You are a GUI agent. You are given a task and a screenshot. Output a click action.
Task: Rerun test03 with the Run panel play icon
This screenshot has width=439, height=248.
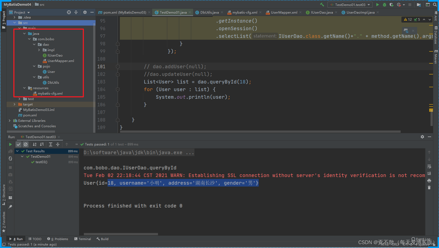click(x=10, y=144)
